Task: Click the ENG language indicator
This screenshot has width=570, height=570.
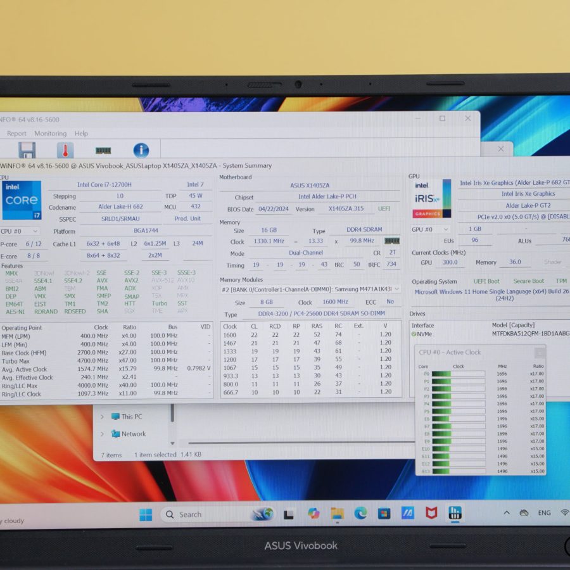Action: (x=544, y=512)
